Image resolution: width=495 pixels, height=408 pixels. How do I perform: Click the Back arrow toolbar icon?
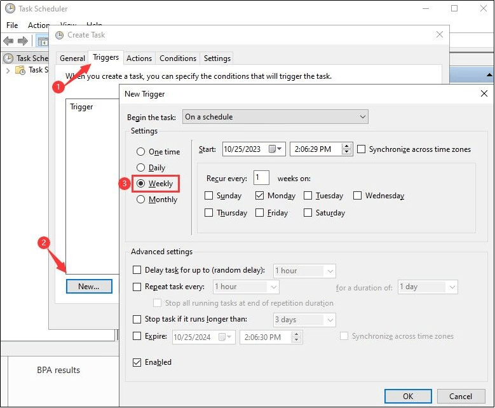click(8, 41)
